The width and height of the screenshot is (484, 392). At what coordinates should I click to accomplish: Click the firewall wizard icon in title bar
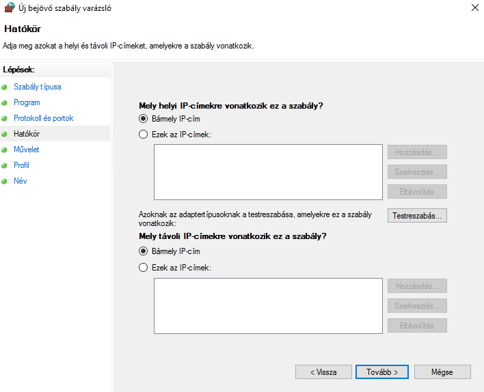10,8
